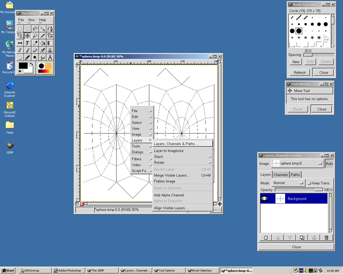Activate the Airbrush tool
Screen dimensions: 343x274
click(42, 50)
